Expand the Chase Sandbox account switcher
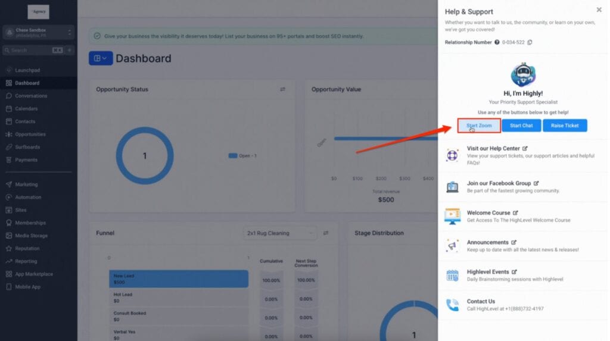The image size is (610, 341). [38, 33]
